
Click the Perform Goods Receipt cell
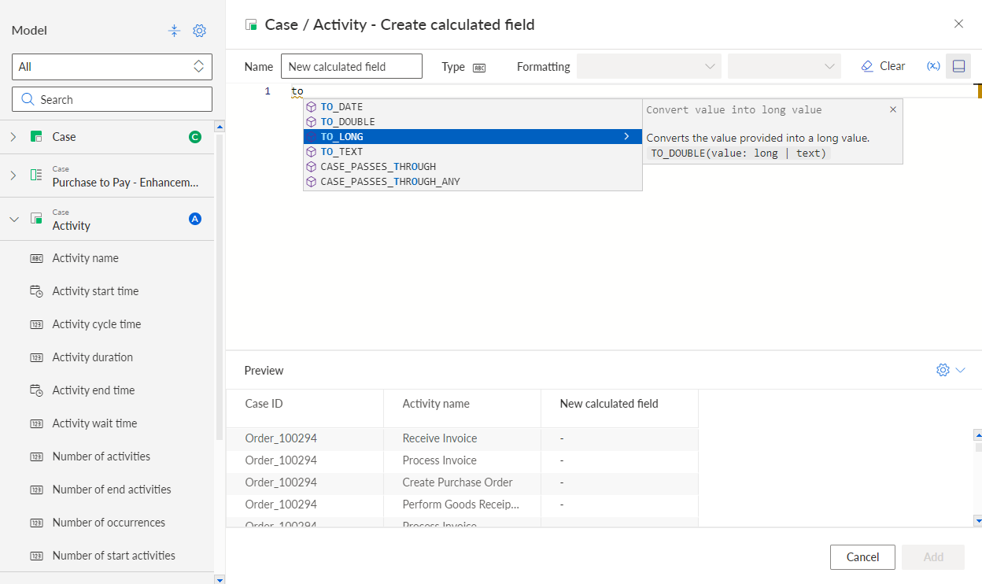click(462, 505)
